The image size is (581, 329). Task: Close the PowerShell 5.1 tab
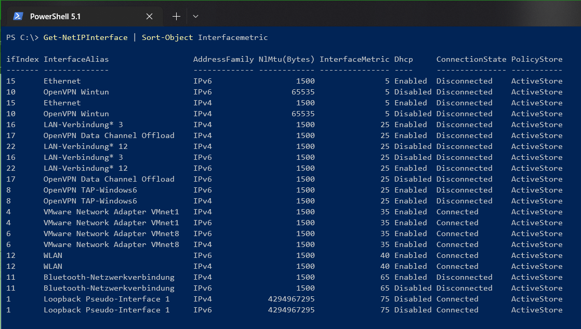click(x=149, y=16)
